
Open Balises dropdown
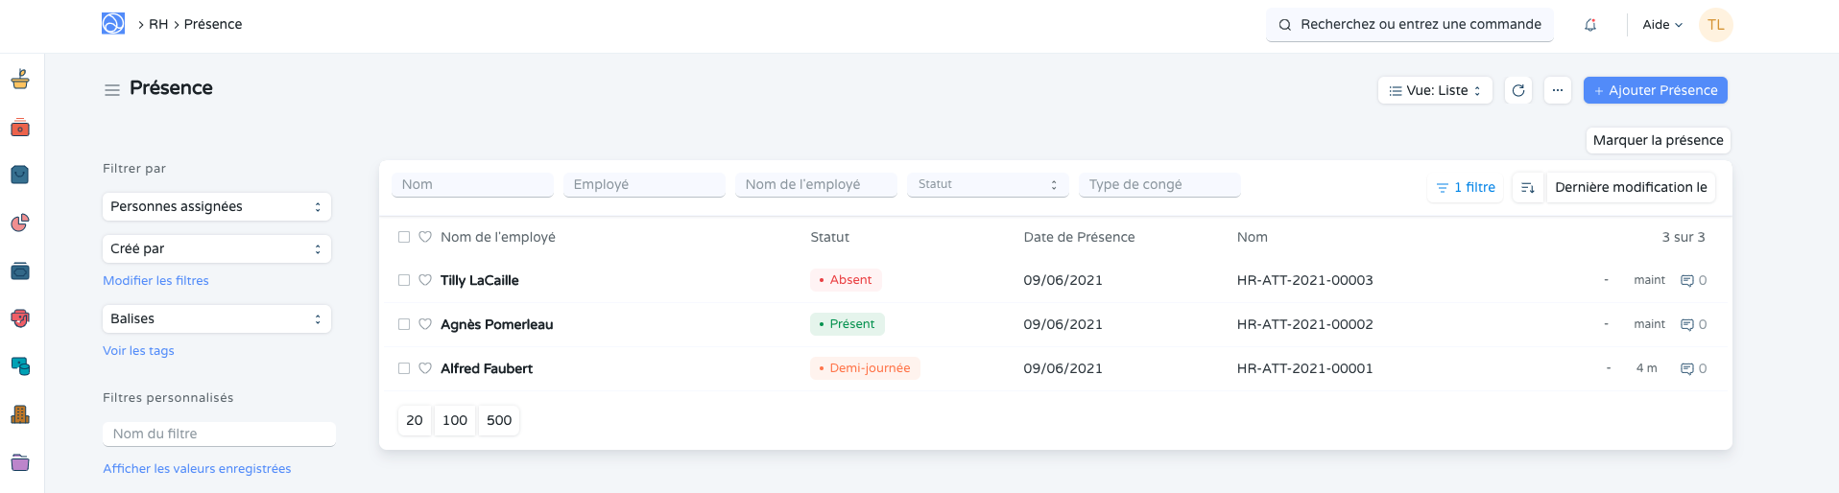click(217, 318)
